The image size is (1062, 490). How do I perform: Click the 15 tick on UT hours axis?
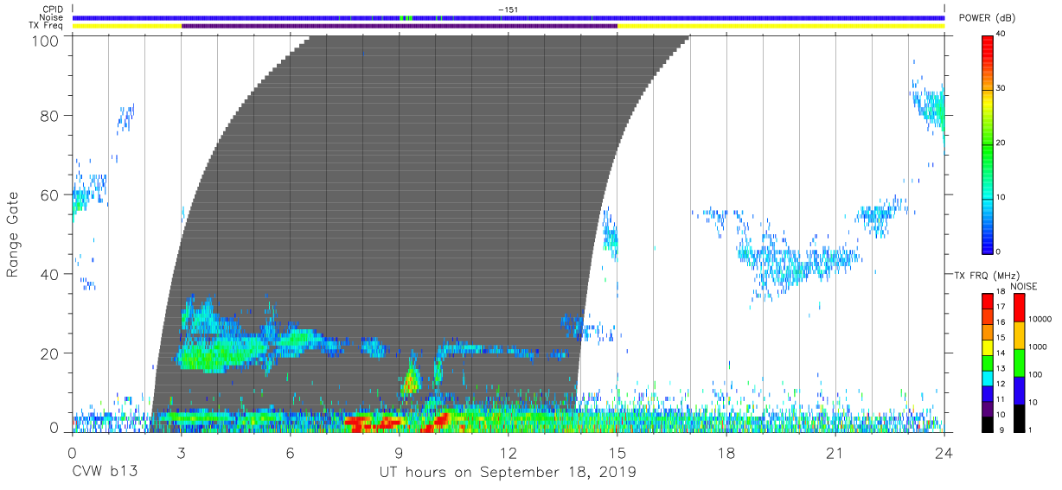pyautogui.click(x=617, y=452)
